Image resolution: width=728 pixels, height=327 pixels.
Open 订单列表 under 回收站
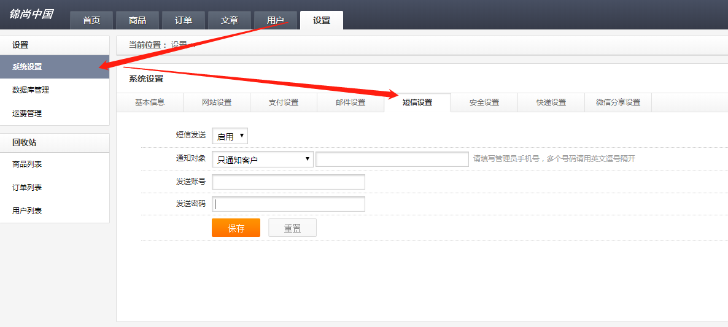point(27,188)
